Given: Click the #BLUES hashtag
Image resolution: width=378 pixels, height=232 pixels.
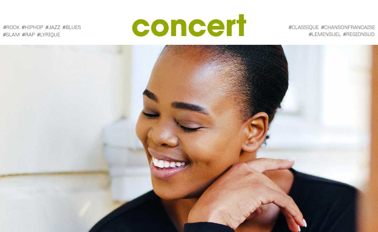Looking at the screenshot, I should pyautogui.click(x=72, y=27).
